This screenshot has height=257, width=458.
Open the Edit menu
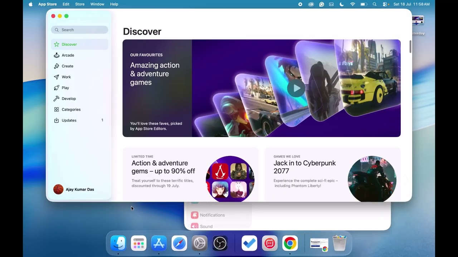[x=66, y=4]
